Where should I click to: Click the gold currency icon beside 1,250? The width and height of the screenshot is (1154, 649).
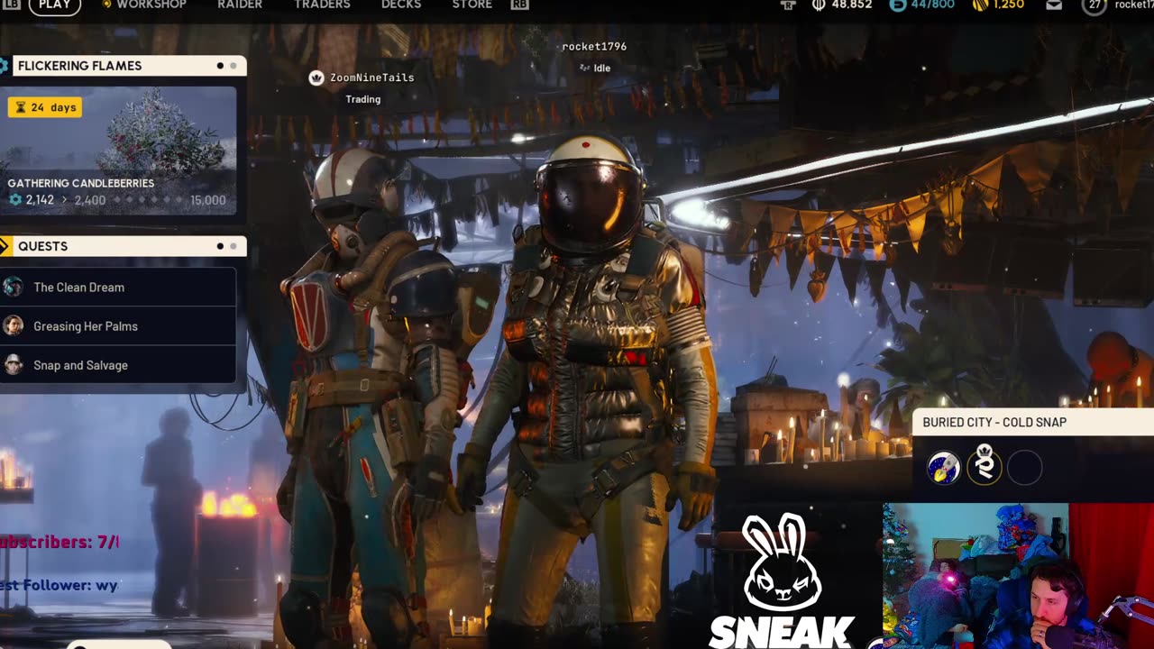point(980,5)
